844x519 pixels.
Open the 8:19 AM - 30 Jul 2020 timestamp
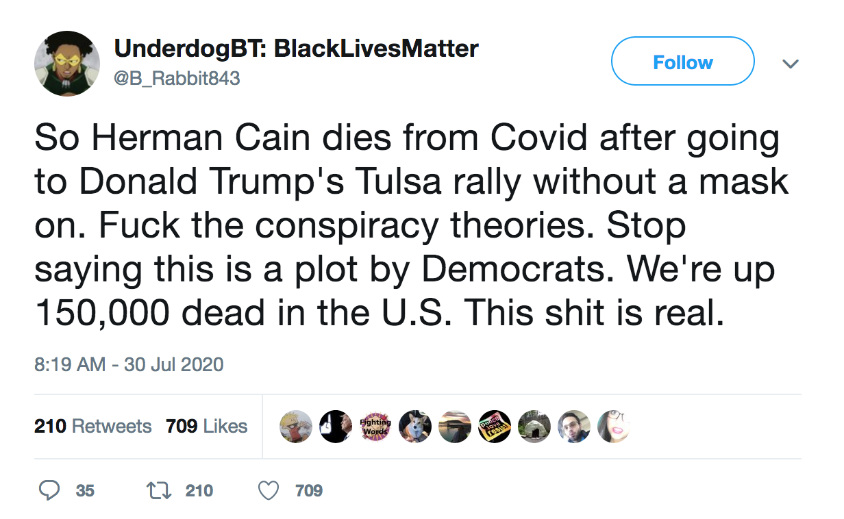point(129,364)
